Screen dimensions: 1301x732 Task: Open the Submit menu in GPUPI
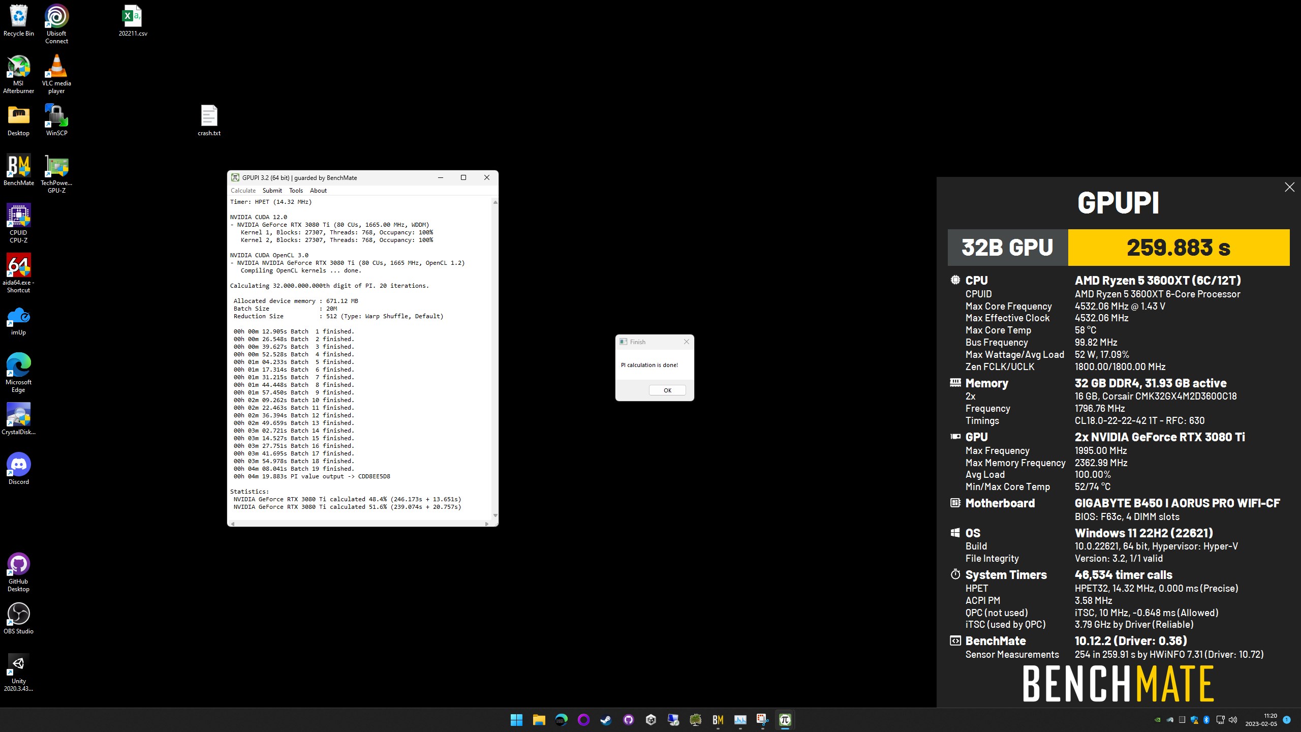click(x=272, y=191)
